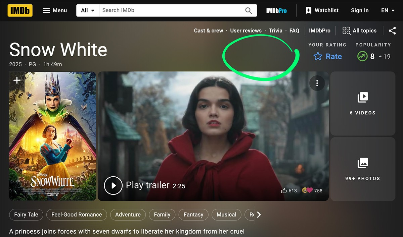This screenshot has width=403, height=237.
Task: Click the IMDb home logo
Action: 20,10
